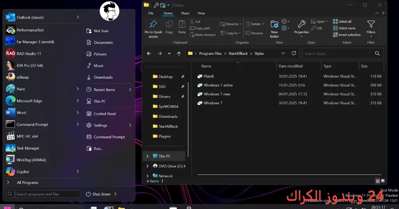Open the File tab
This screenshot has height=209, width=399.
[151, 13]
